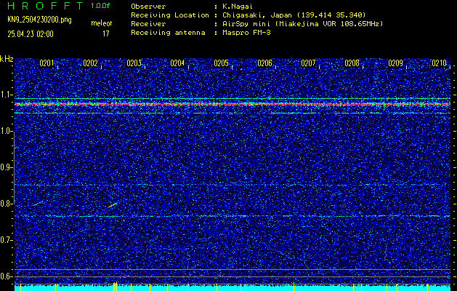Select the Receiver field label
Screen dimensions: 457x291
click(x=148, y=23)
